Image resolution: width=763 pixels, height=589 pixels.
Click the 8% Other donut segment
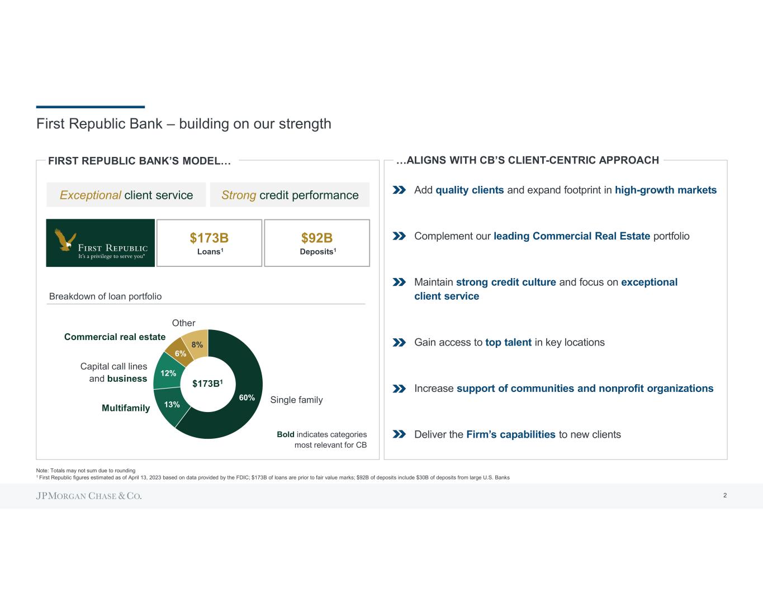point(197,344)
